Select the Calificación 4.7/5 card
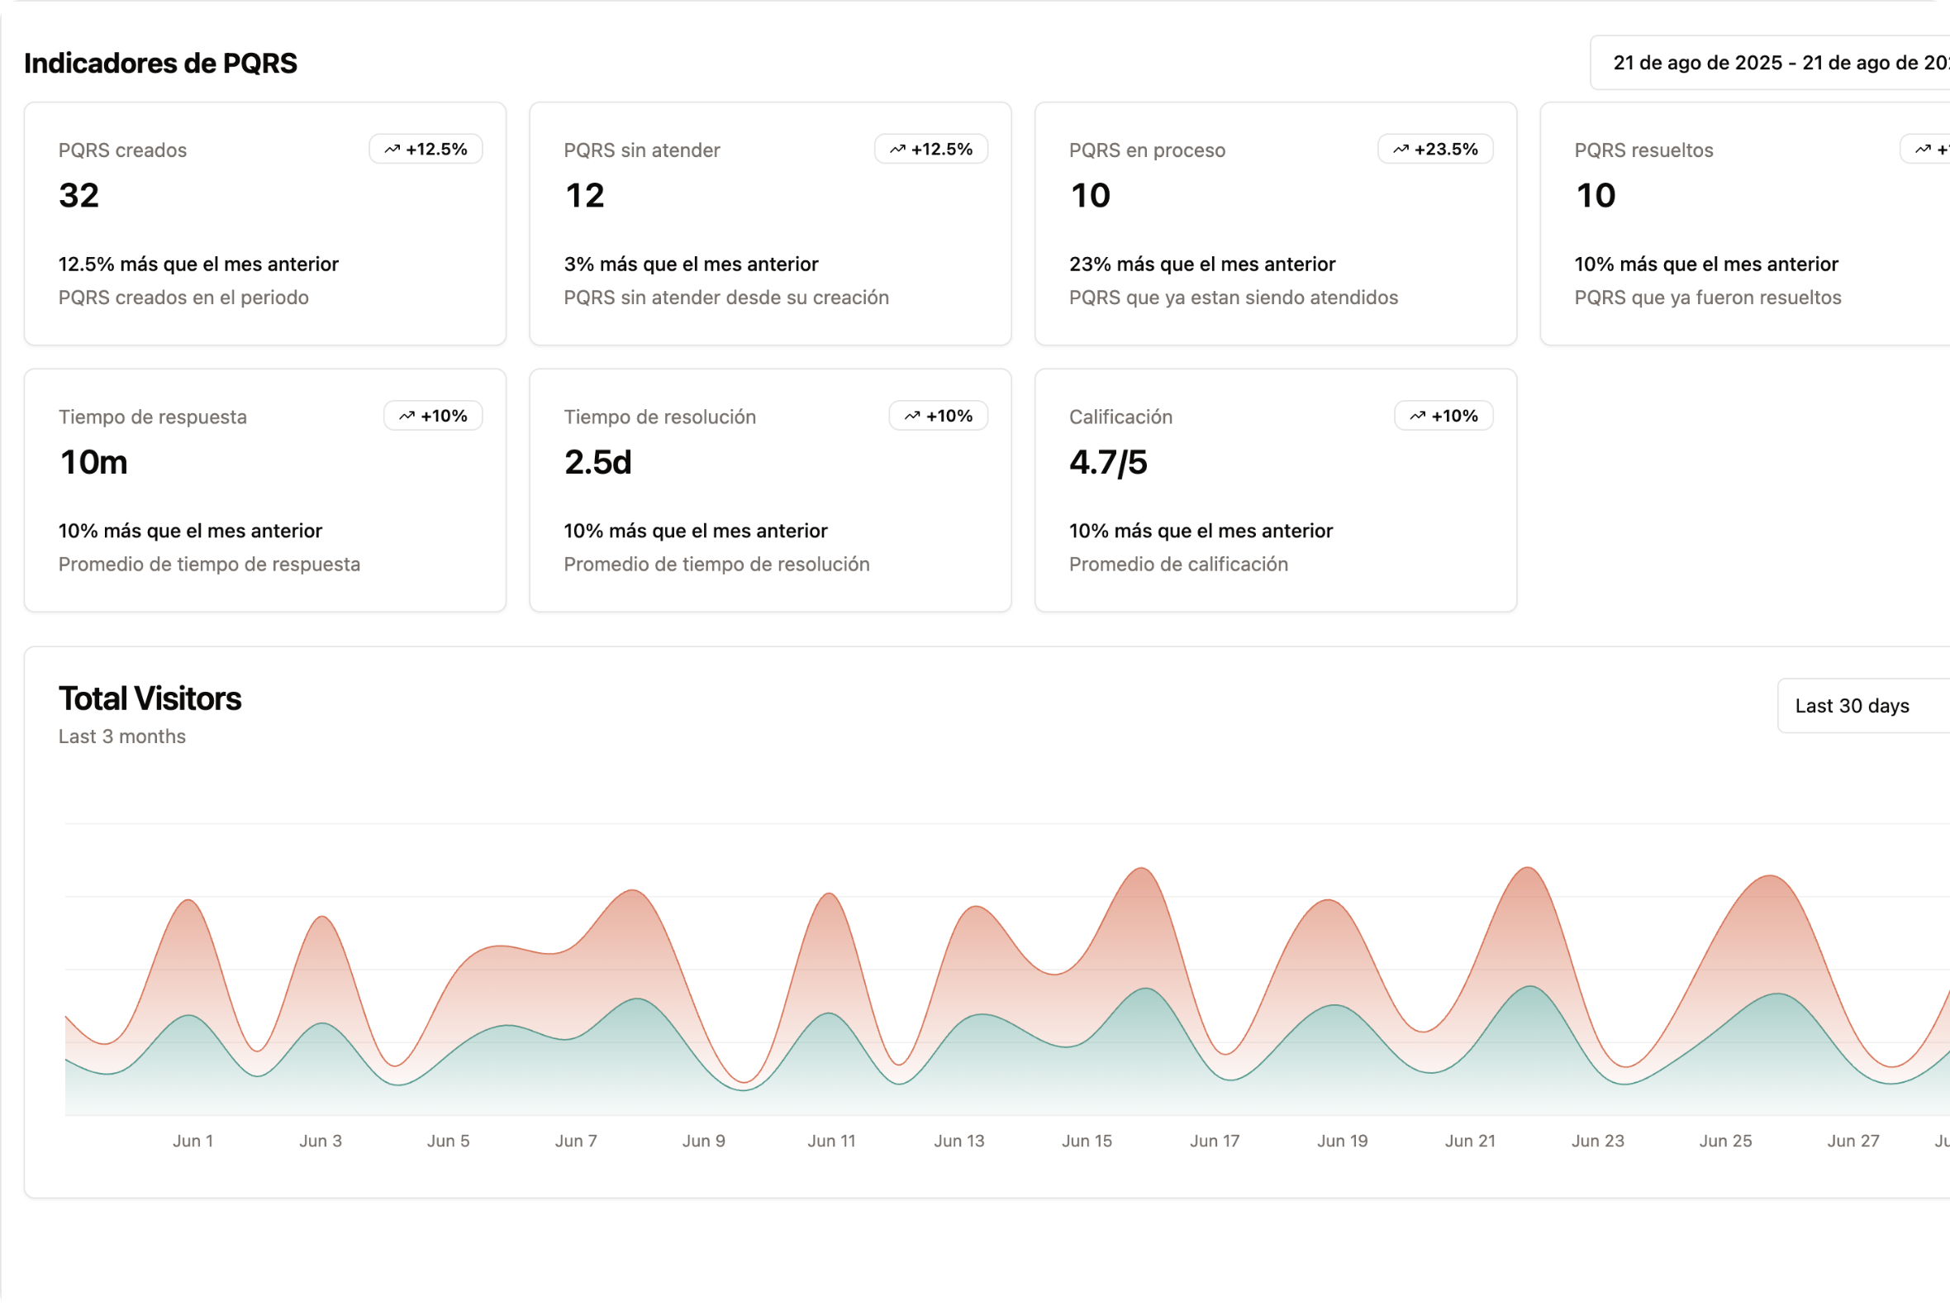Screen dimensions: 1950x1311 (x=1276, y=490)
